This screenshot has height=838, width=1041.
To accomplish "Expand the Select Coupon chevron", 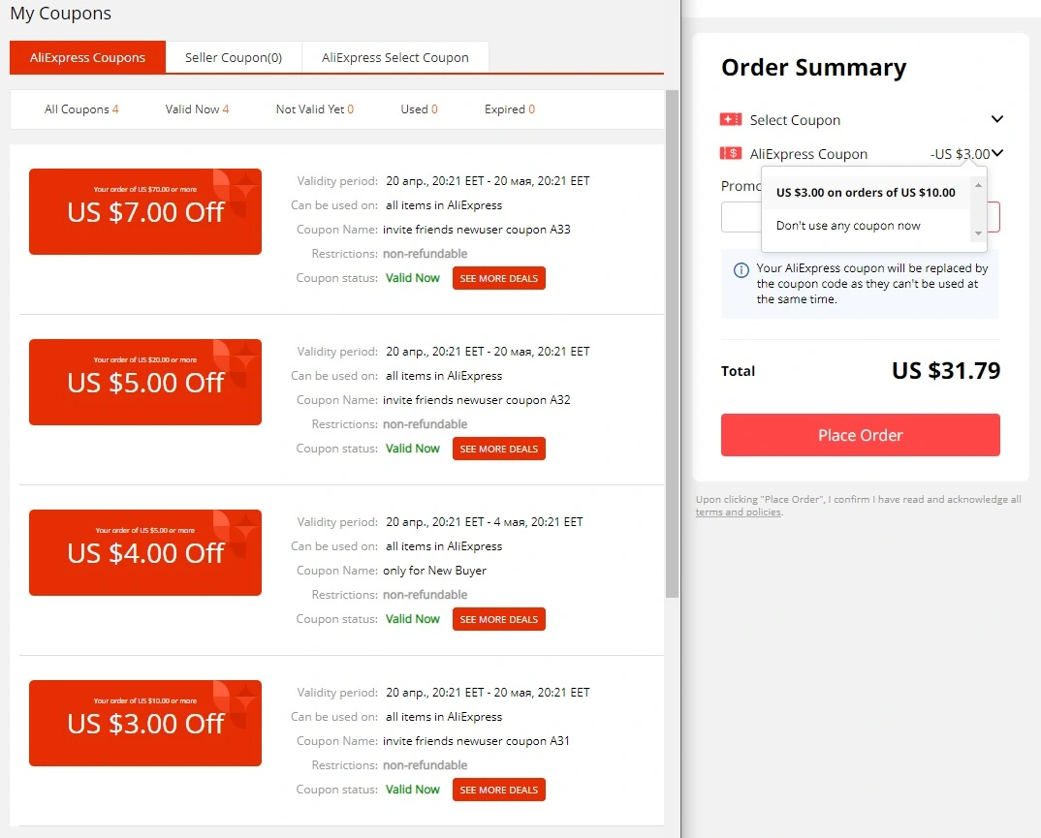I will tap(996, 119).
